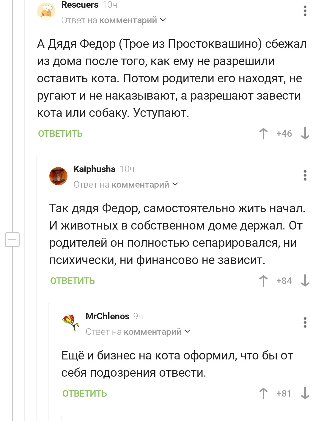Reply to Kaiphusha's comment
Image resolution: width=321 pixels, height=421 pixels.
point(73,281)
